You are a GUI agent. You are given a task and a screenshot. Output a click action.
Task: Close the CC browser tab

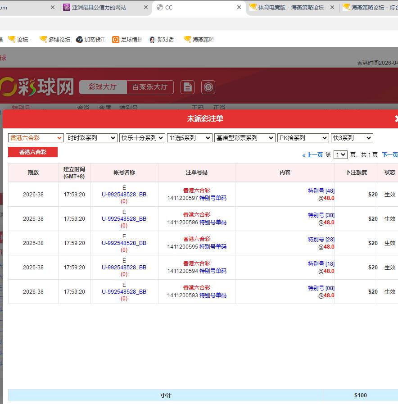pyautogui.click(x=239, y=8)
